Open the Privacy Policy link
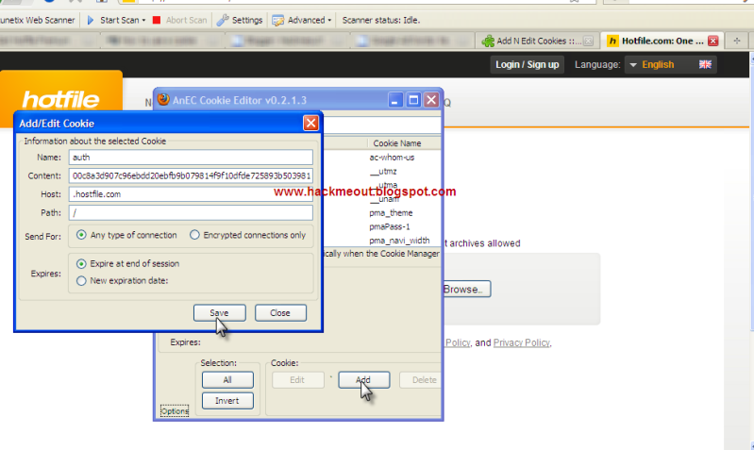The width and height of the screenshot is (754, 450). pos(521,342)
